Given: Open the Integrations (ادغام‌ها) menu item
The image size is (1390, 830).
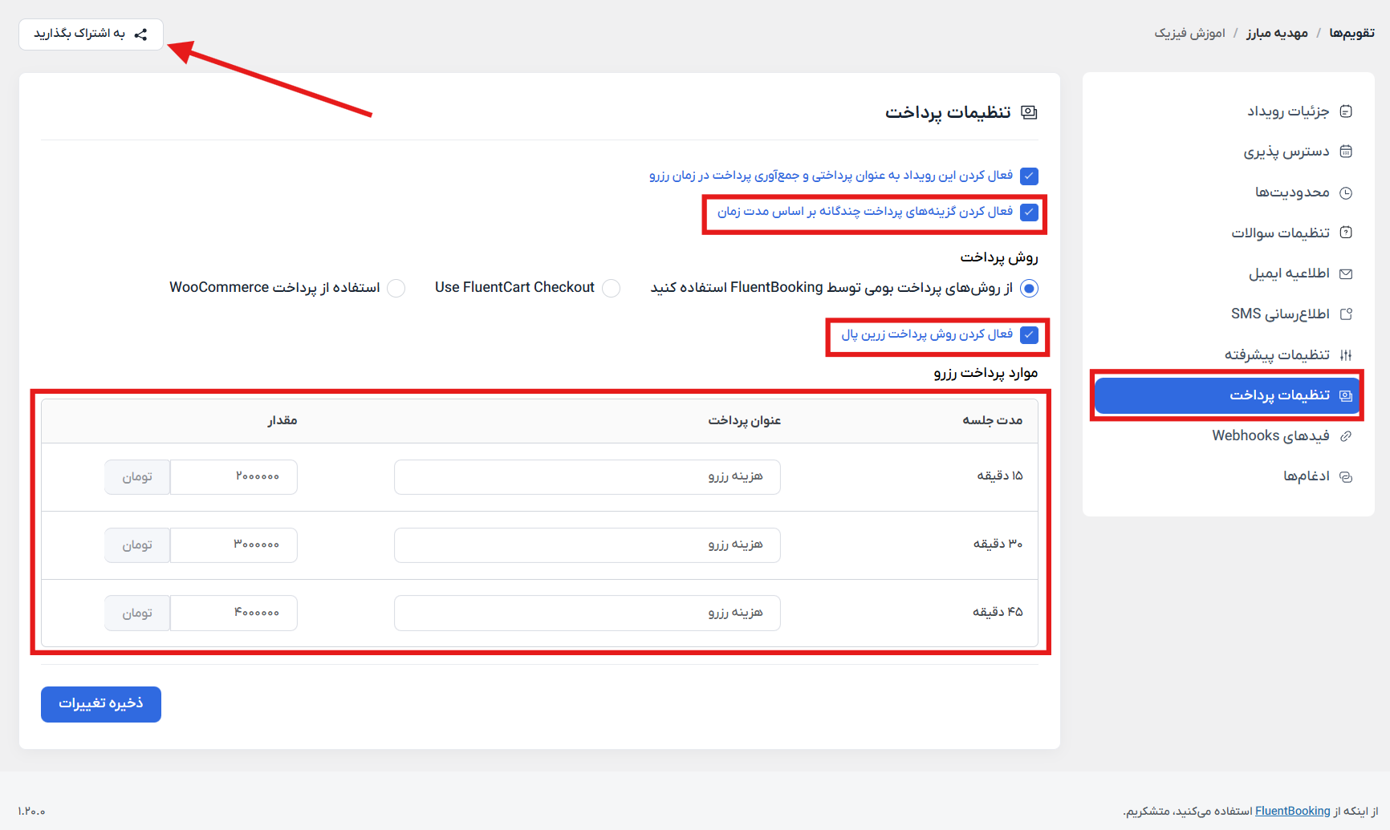Looking at the screenshot, I should click(1306, 476).
